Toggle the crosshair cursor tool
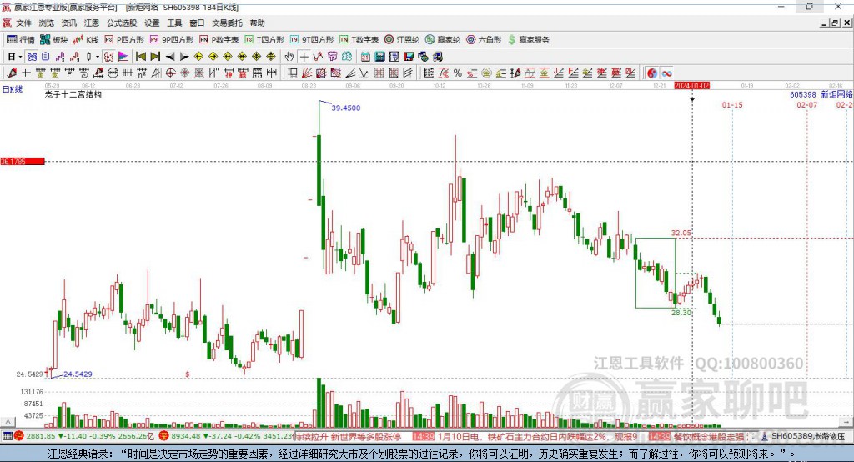The width and height of the screenshot is (854, 462). (x=304, y=57)
